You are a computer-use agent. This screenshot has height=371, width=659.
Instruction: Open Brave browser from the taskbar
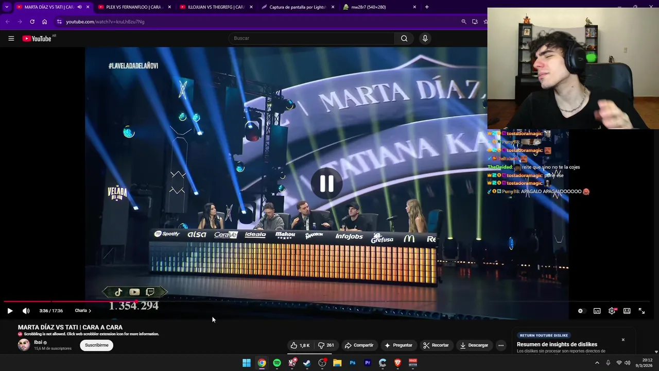coord(397,363)
